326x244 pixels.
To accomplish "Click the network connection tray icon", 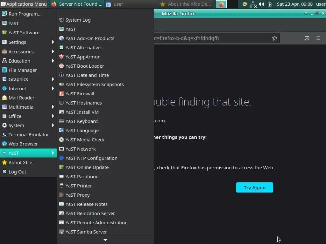I will tap(253, 4).
